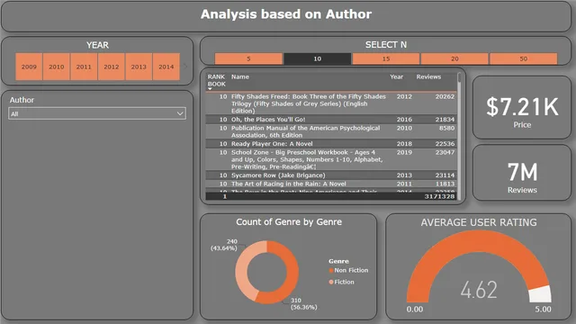Image resolution: width=576 pixels, height=324 pixels.
Task: Click the Count of Genre by Genre title
Action: click(289, 222)
